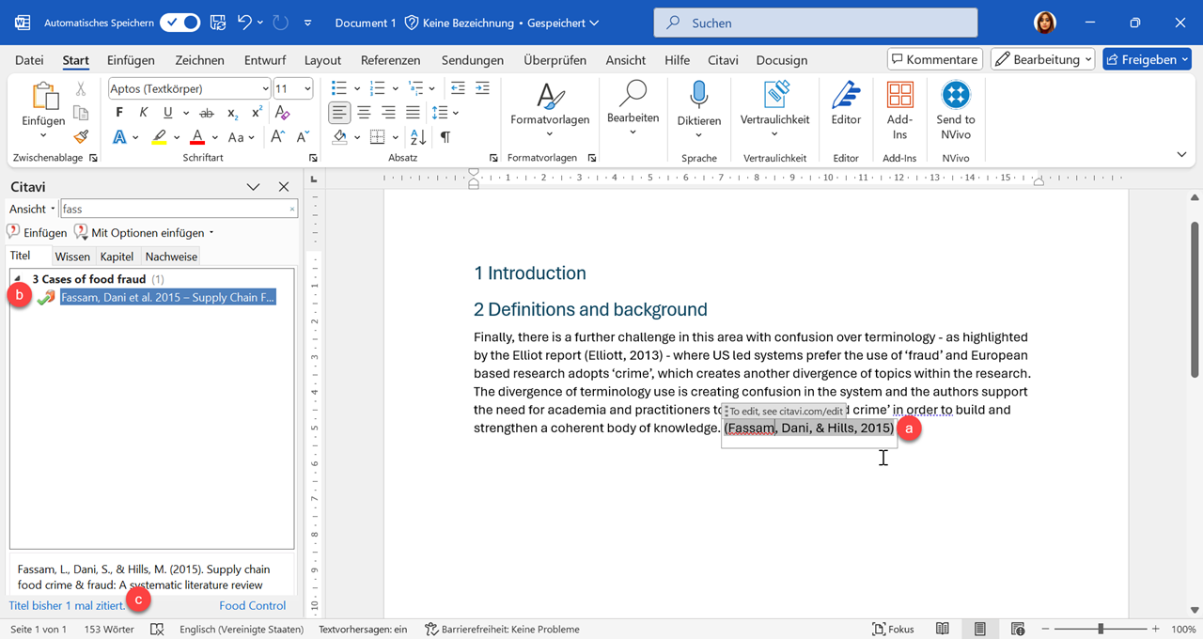Click the Send to NVivo icon

pos(955,96)
